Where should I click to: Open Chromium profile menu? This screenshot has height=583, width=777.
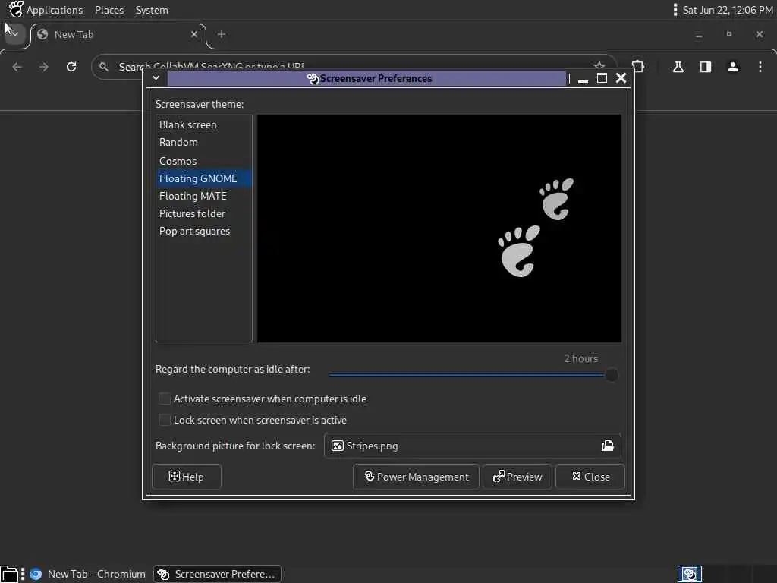click(x=733, y=67)
